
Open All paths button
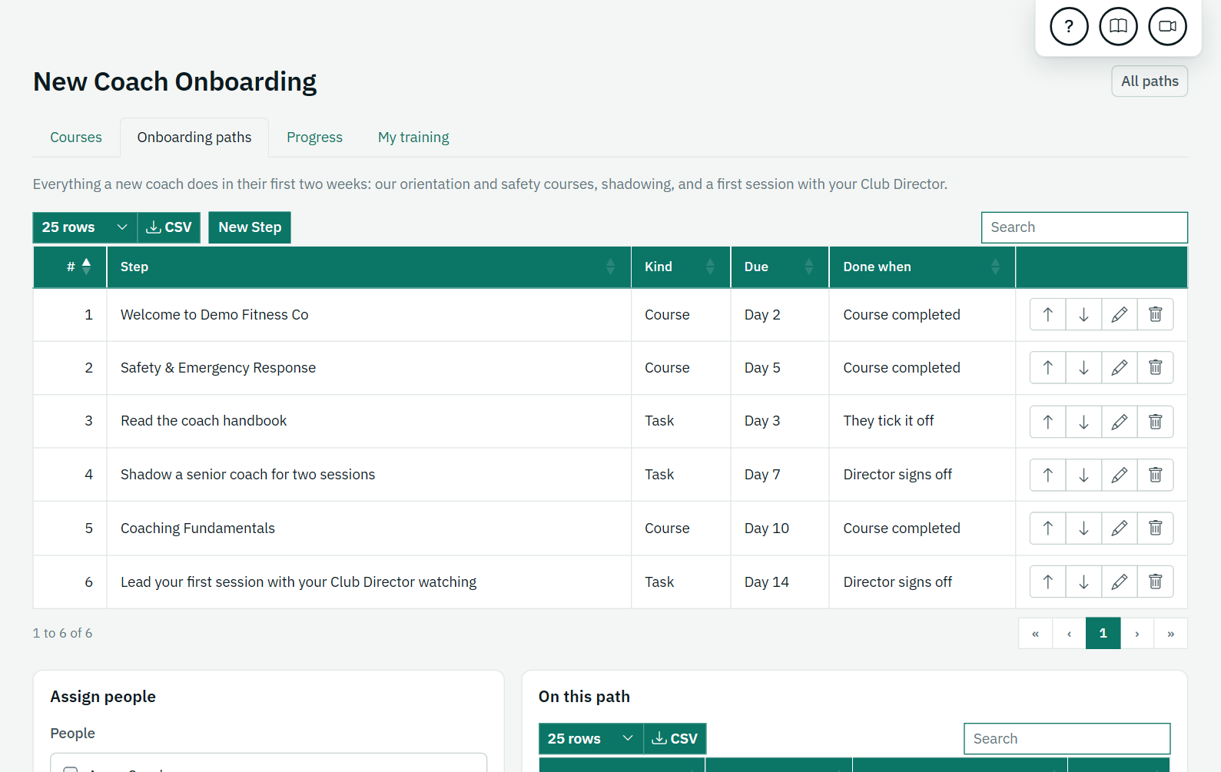click(1150, 81)
